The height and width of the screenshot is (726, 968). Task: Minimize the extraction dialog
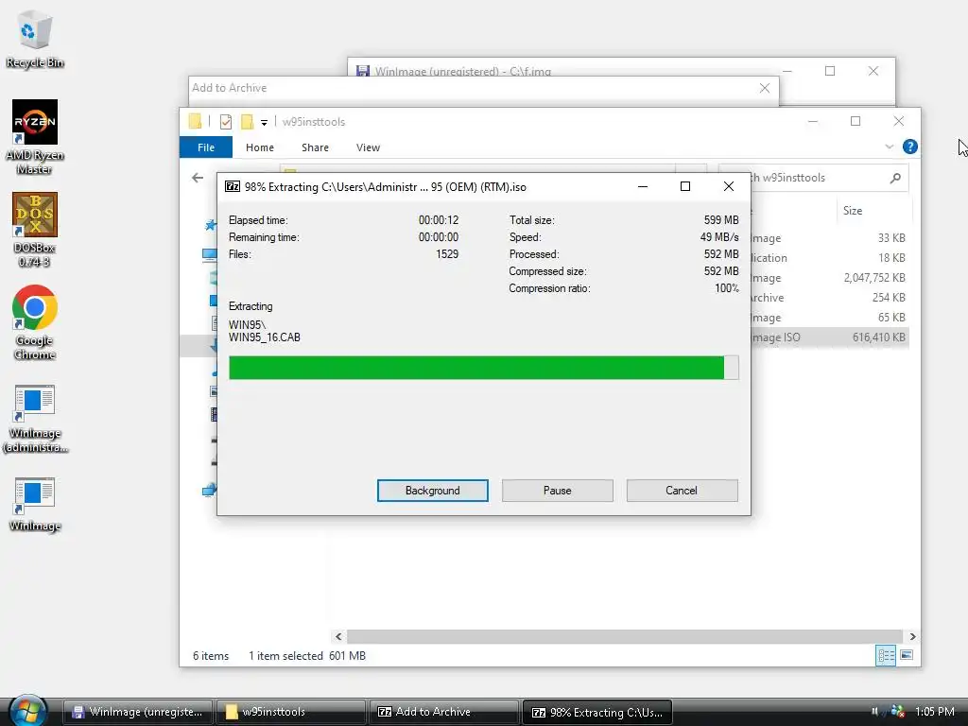[x=643, y=186]
